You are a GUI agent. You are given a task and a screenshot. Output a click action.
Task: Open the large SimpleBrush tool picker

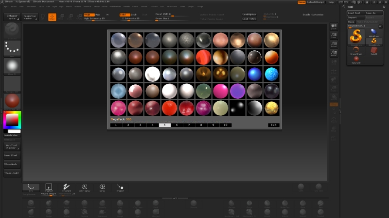point(356,37)
